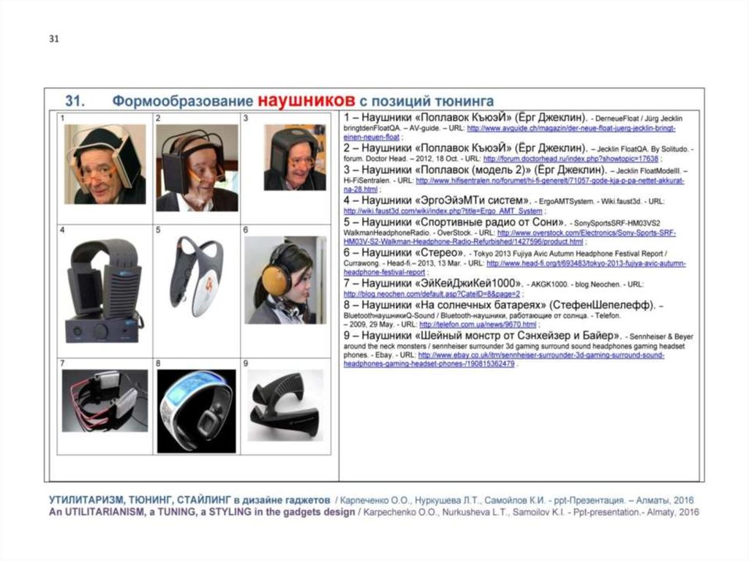Select photo 6 of woman wearing wooden headphones
The height and width of the screenshot is (561, 749).
click(x=285, y=279)
